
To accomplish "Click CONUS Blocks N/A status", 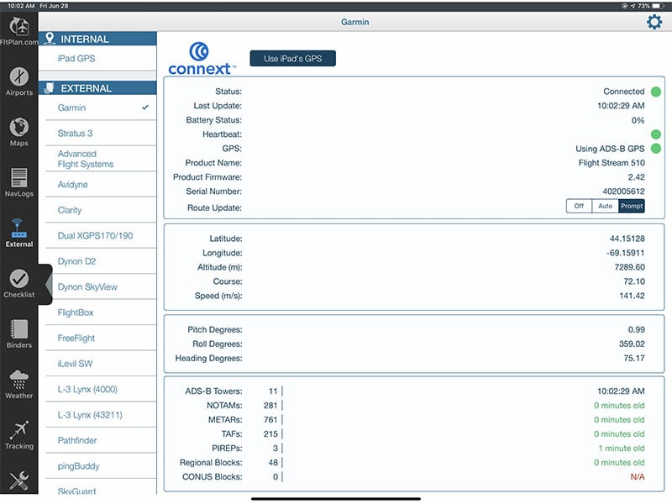I will pos(638,476).
